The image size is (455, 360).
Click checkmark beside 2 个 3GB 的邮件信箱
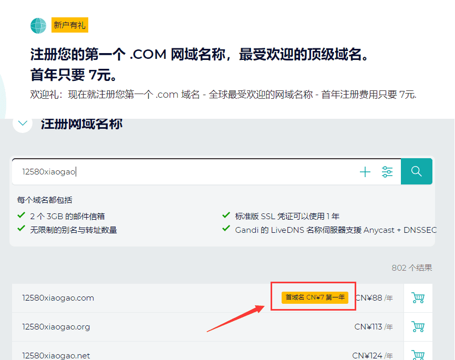(x=21, y=215)
